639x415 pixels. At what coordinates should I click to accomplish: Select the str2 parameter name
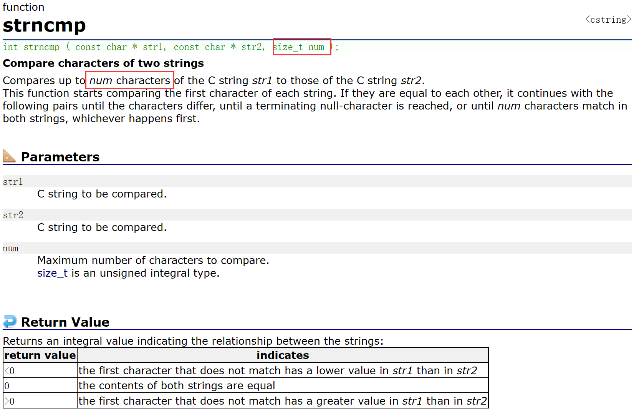pos(13,215)
